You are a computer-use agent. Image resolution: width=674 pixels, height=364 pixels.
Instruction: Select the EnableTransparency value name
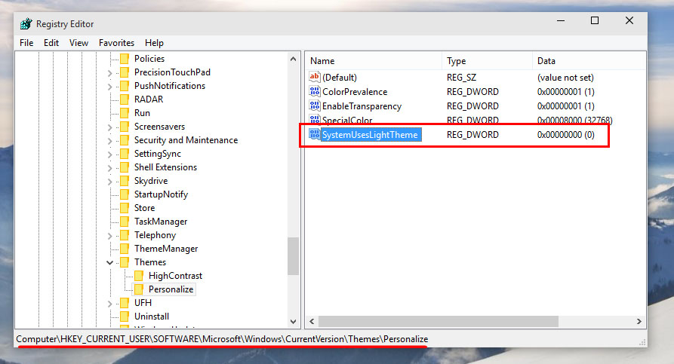[362, 106]
